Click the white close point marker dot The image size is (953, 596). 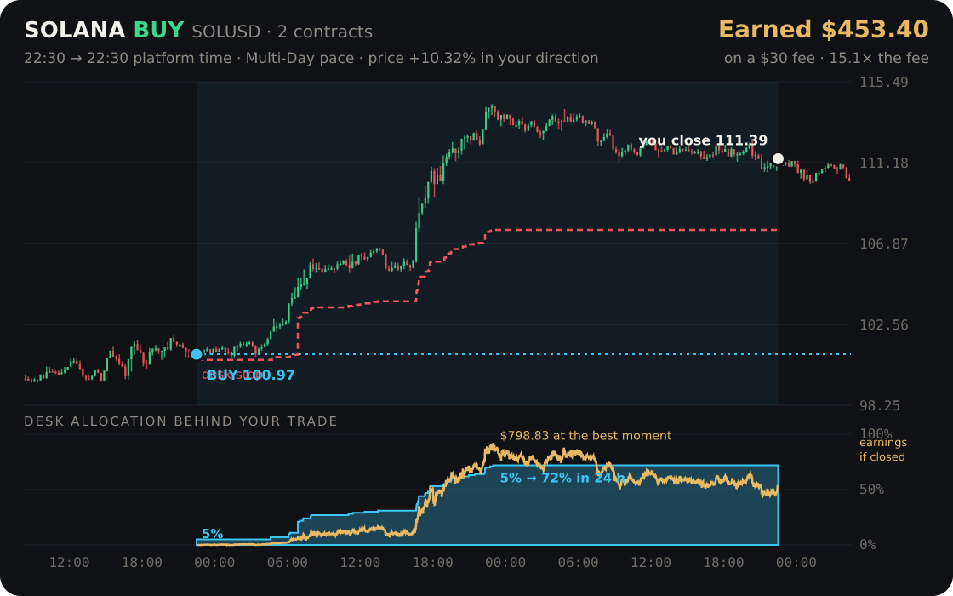[x=778, y=158]
